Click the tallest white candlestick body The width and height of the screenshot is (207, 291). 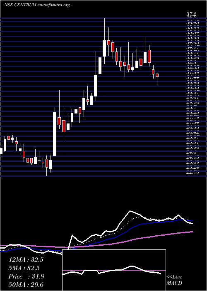click(x=55, y=134)
